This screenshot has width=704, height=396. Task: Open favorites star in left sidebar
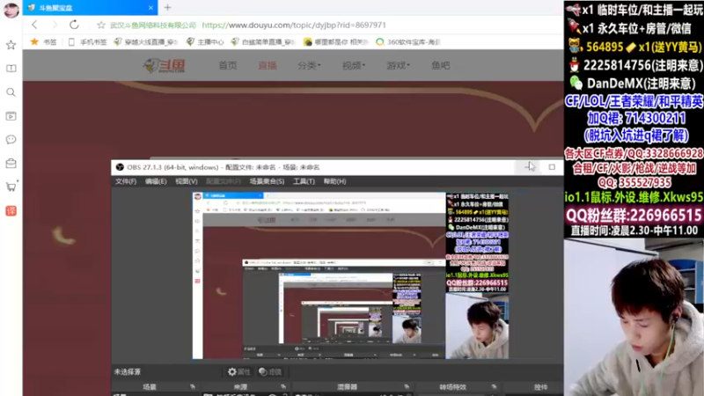tap(11, 45)
